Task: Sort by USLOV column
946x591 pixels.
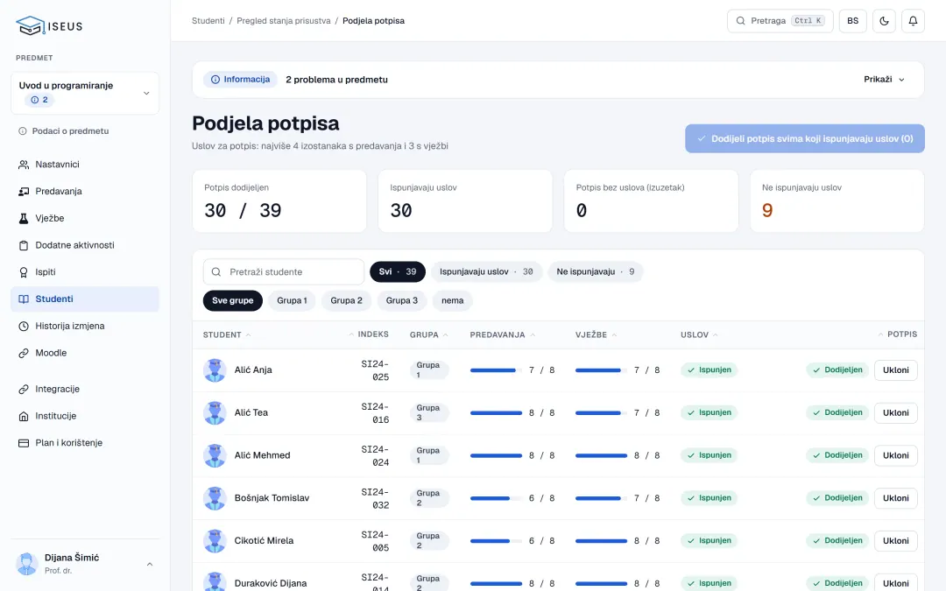Action: [x=699, y=334]
